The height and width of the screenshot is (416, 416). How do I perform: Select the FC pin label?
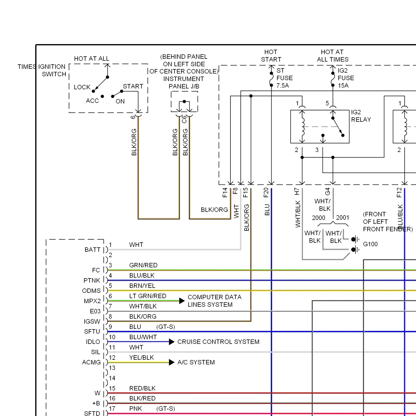point(96,270)
